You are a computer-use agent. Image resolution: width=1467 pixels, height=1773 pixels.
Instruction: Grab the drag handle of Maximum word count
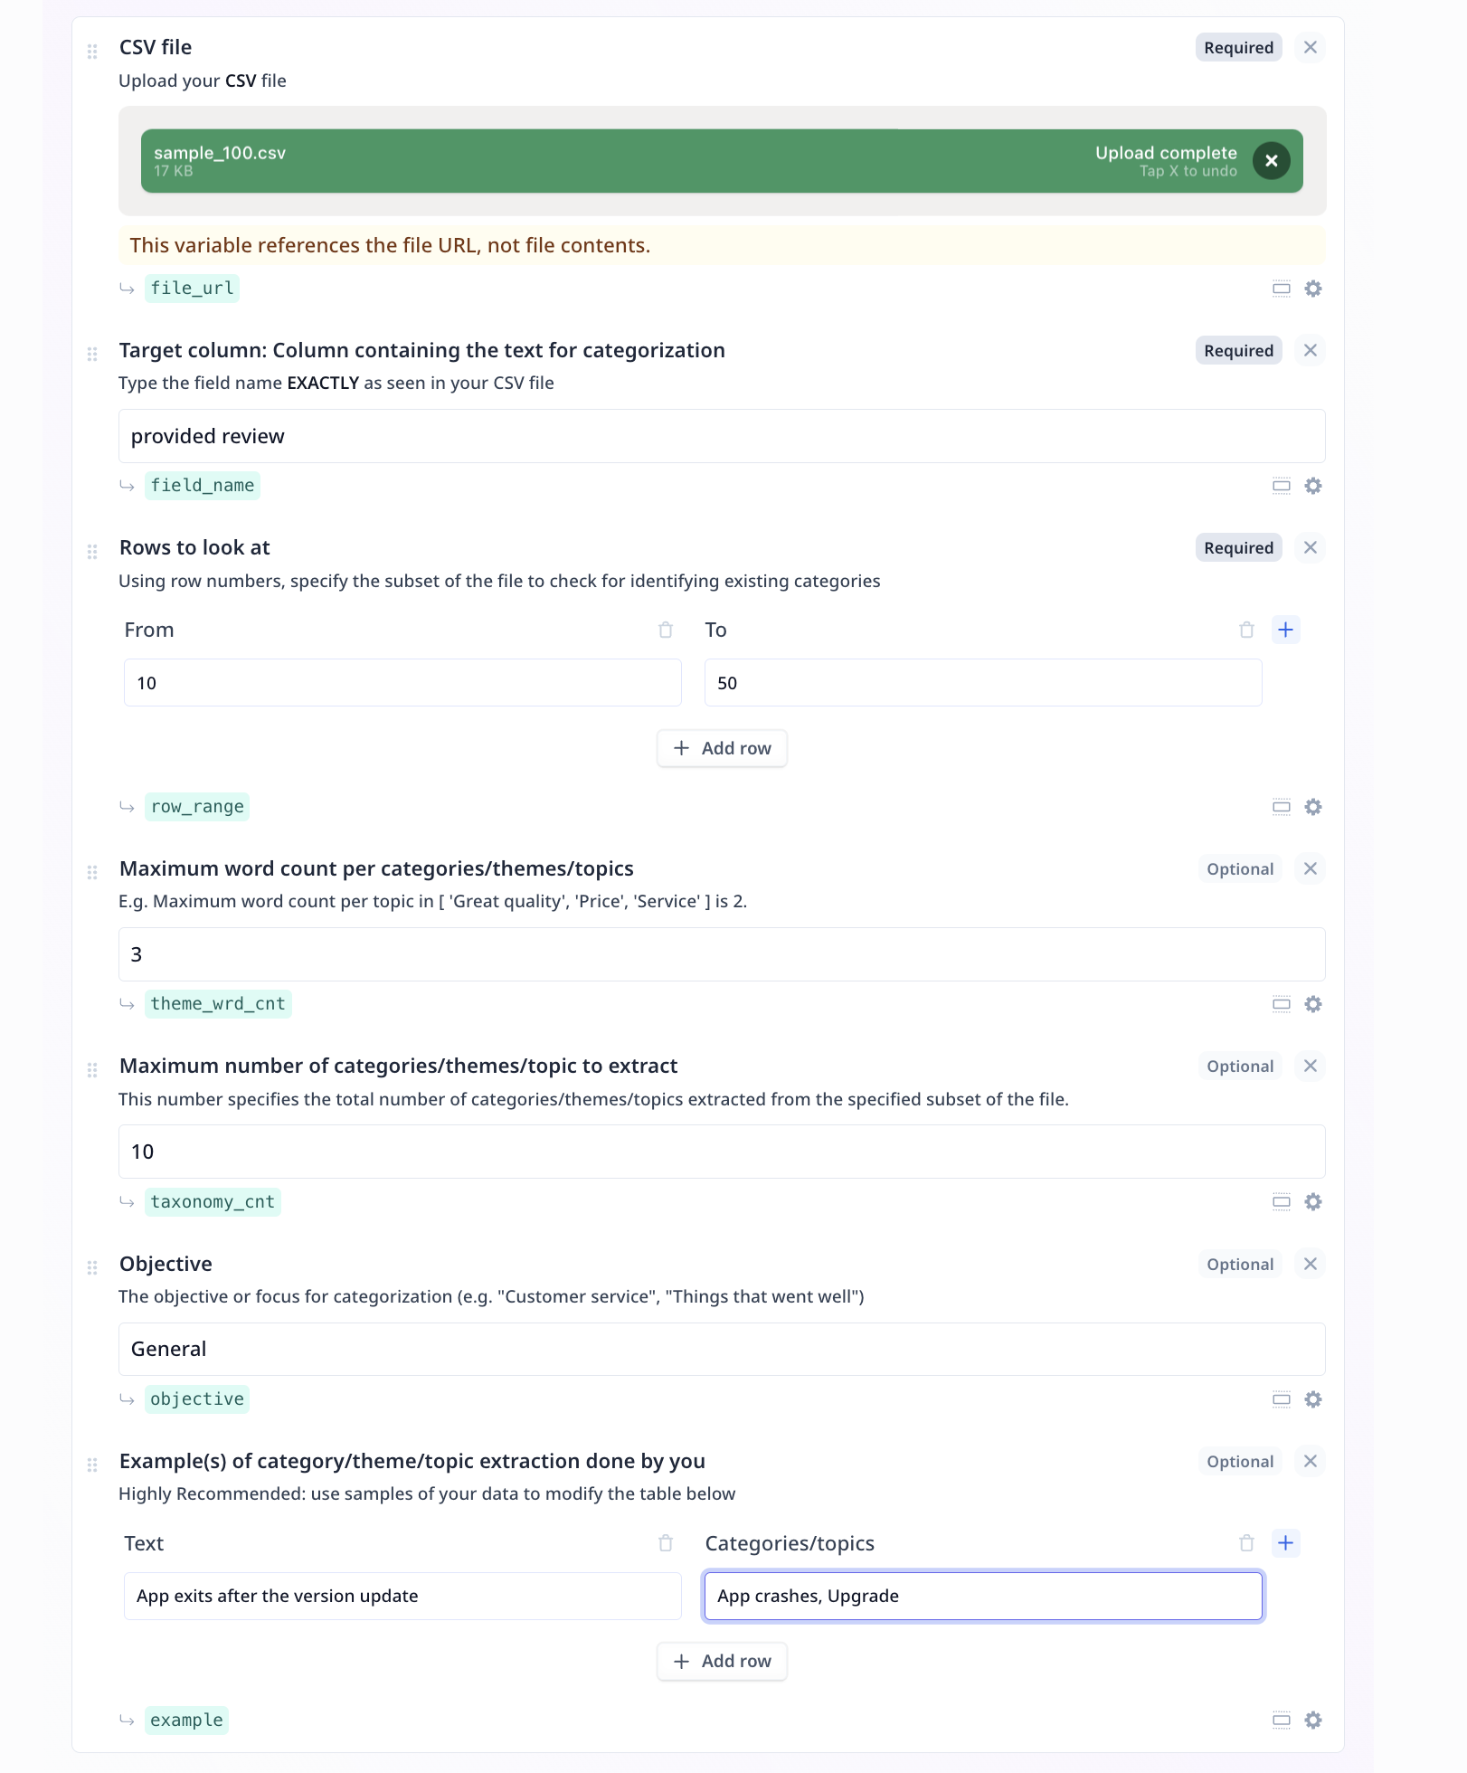(92, 872)
